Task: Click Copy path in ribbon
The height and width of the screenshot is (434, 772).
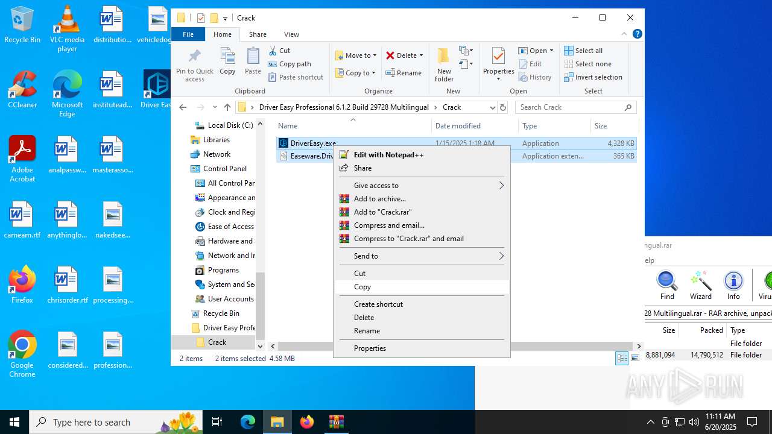Action: [289, 64]
